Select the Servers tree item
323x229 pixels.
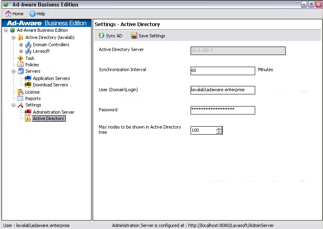[x=33, y=71]
